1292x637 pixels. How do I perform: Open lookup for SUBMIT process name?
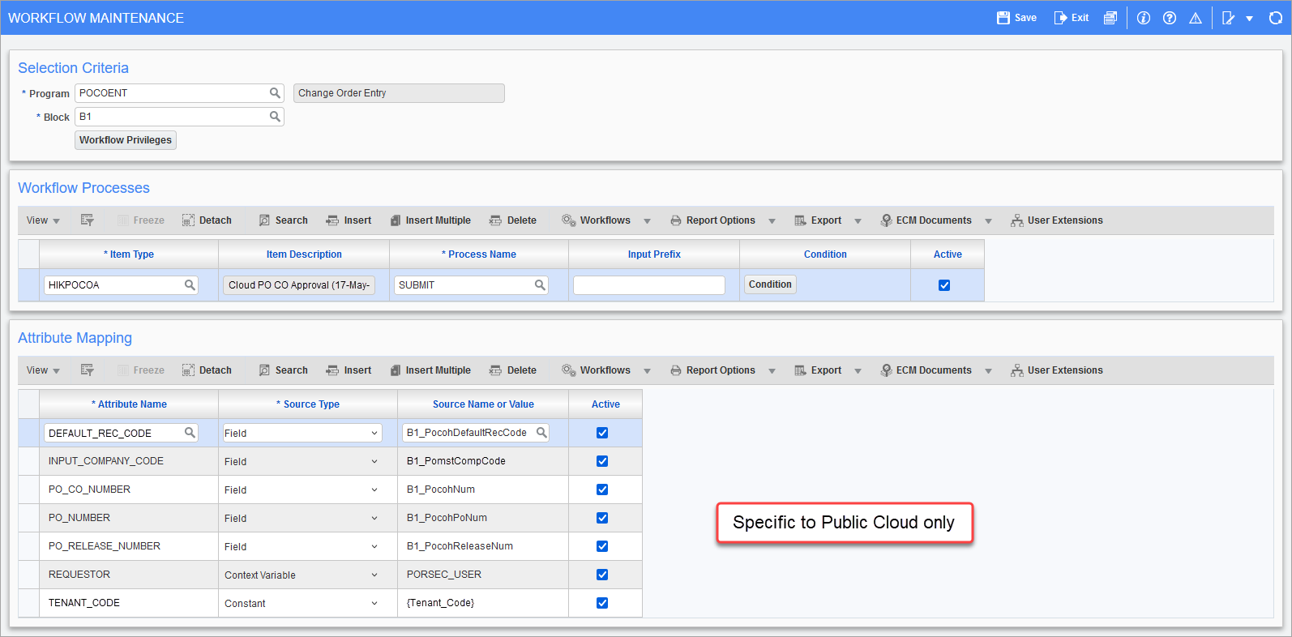[x=540, y=285]
